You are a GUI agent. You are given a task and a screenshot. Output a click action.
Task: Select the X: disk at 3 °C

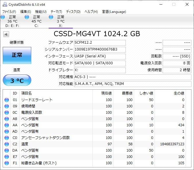(x=61, y=21)
